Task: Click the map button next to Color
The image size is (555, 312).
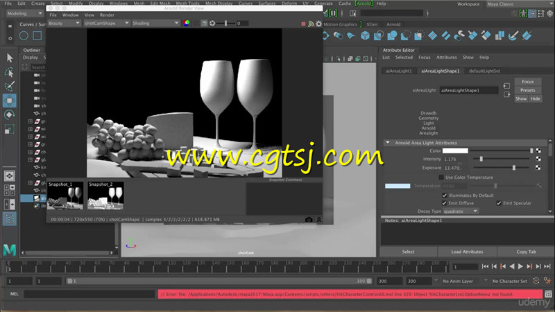Action: pyautogui.click(x=538, y=150)
